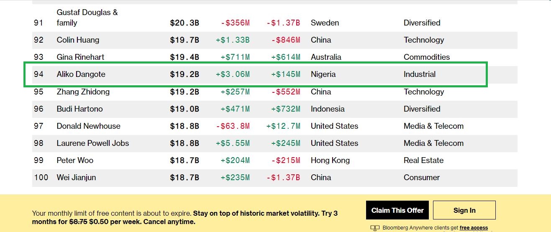551x232 pixels.
Task: Click the Real Estate industry for Peter Woo
Action: tap(423, 160)
